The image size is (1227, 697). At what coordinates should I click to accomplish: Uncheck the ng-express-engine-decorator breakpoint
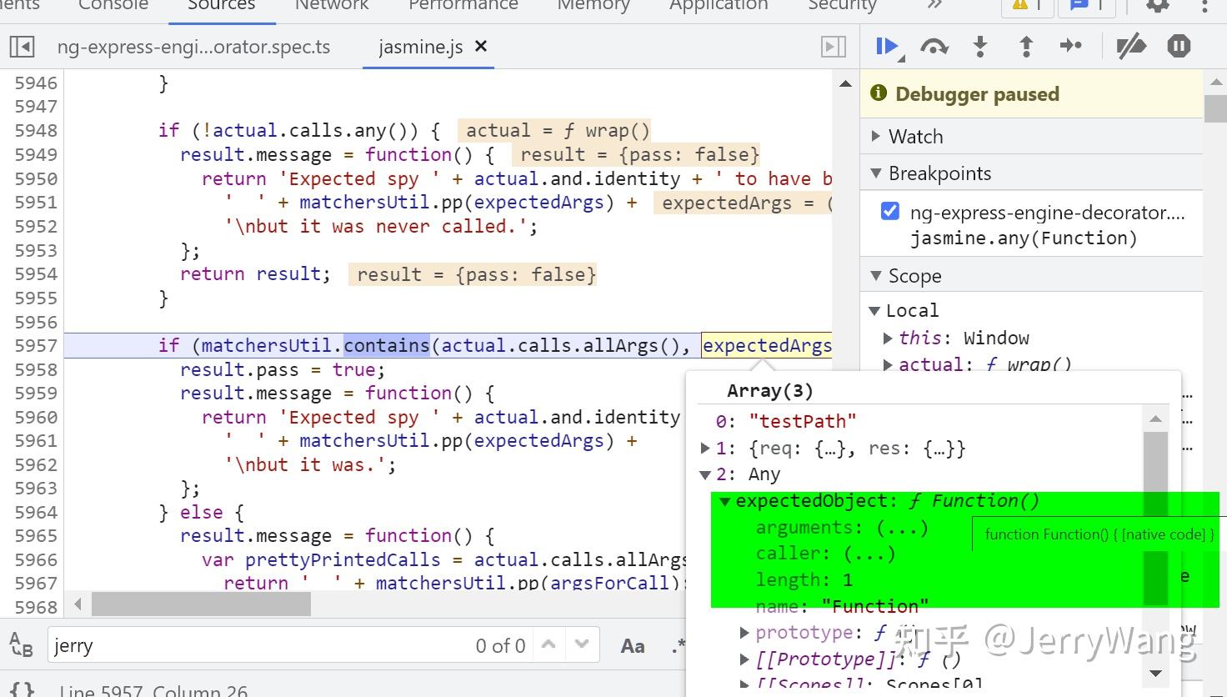(x=890, y=212)
